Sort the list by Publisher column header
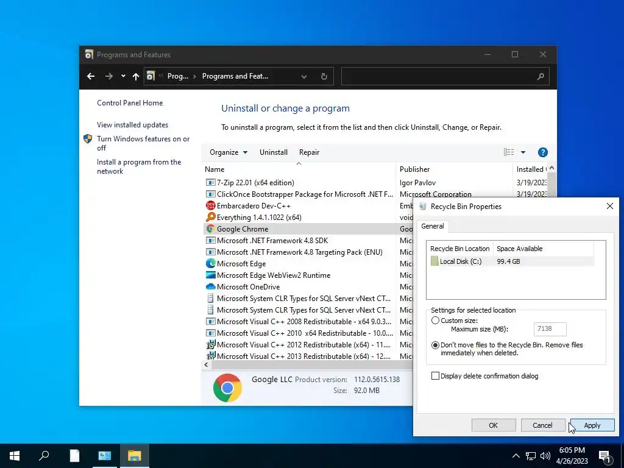Screen dimensions: 624x468 454,169
